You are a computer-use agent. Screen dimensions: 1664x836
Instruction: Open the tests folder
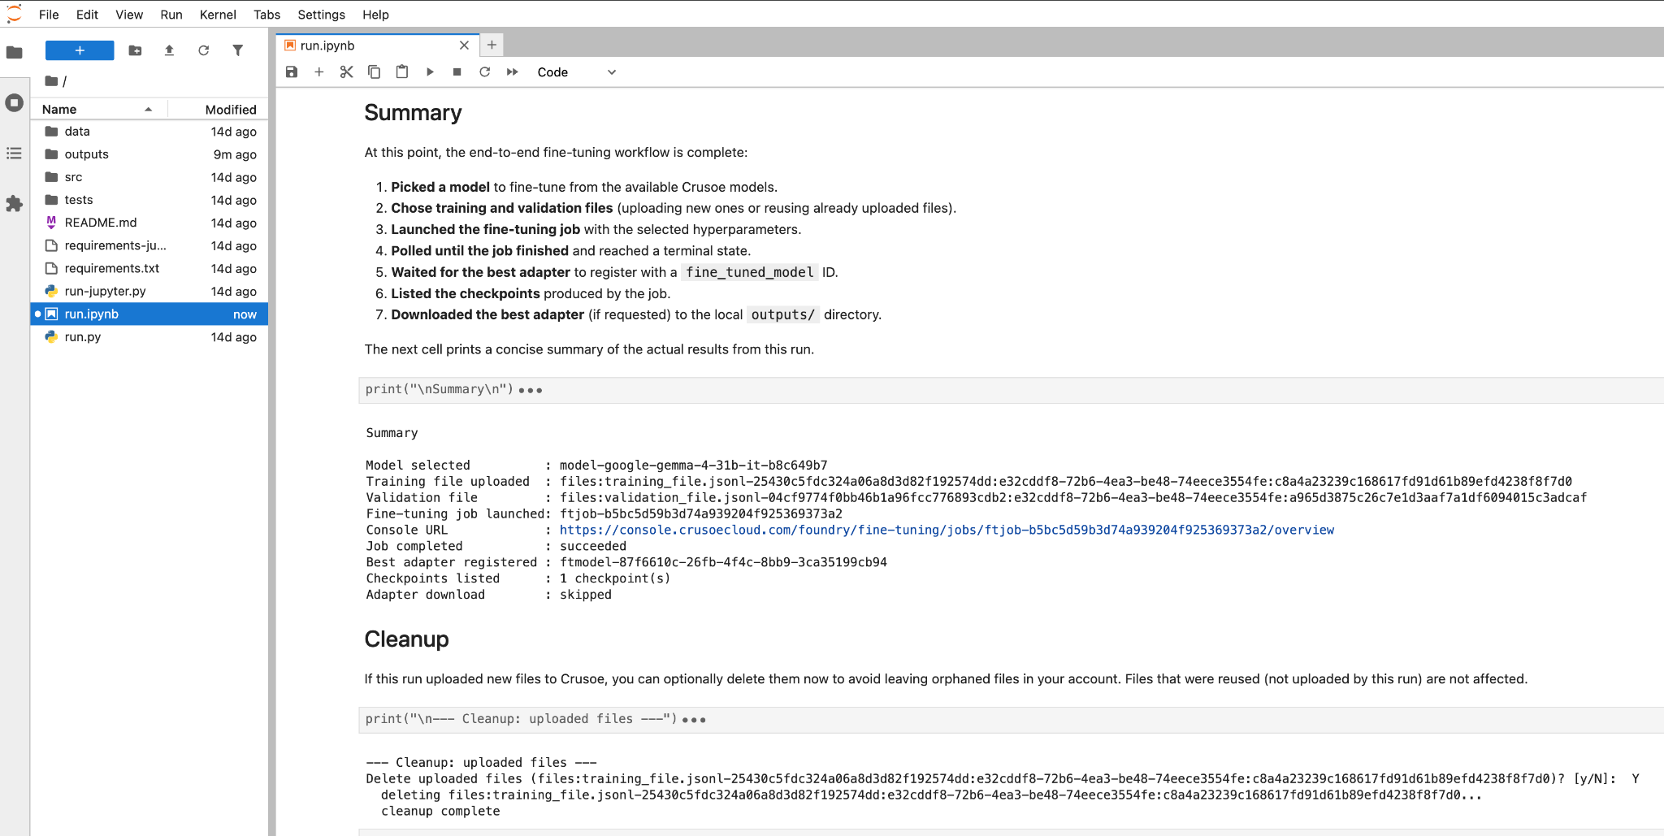149,200
